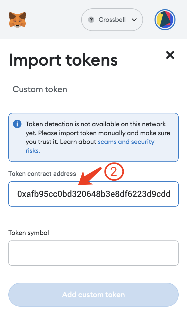The image size is (187, 315).
Task: Close the Import tokens screen with X
Action: coord(170,55)
